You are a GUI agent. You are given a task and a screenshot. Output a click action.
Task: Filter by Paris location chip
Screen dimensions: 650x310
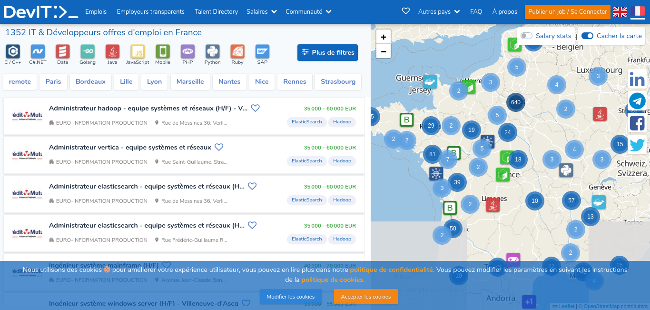(53, 81)
